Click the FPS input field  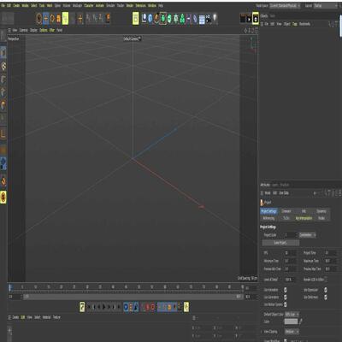[x=291, y=253]
